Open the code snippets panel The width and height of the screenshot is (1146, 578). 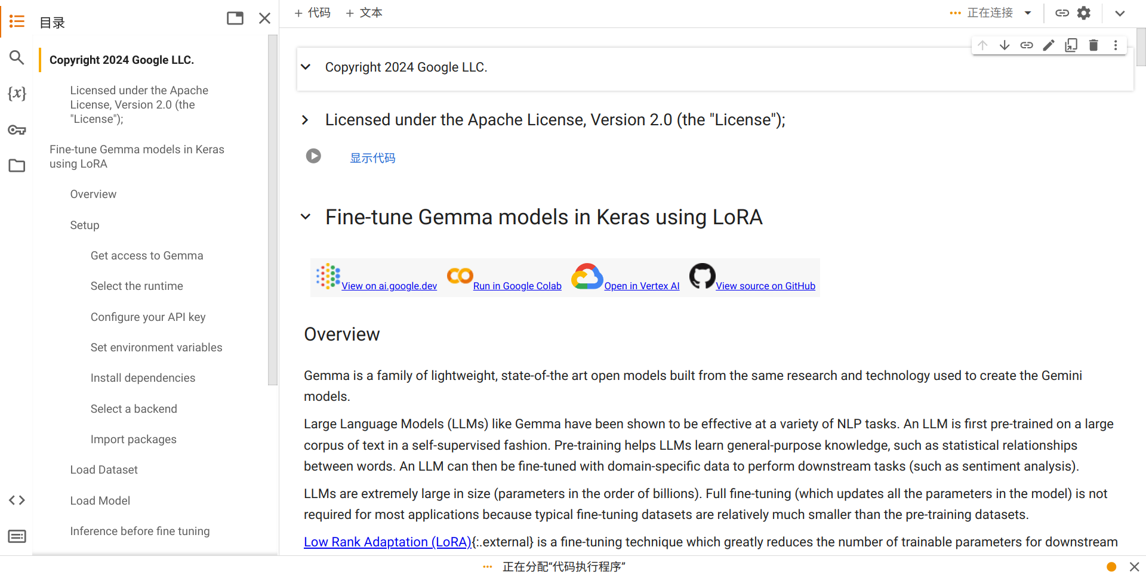(x=17, y=500)
